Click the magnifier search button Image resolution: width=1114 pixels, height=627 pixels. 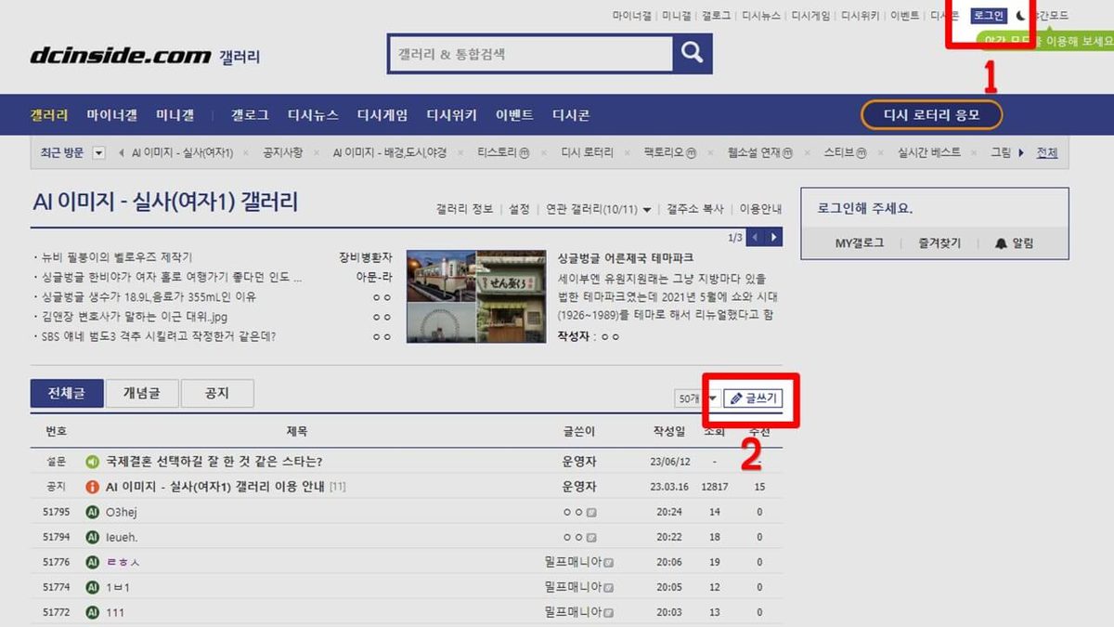[x=692, y=54]
